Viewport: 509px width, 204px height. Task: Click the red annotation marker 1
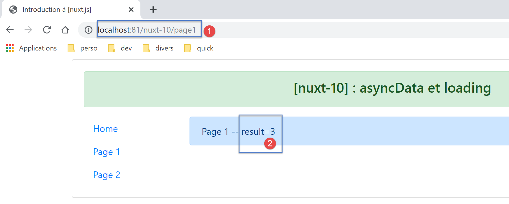pos(209,31)
